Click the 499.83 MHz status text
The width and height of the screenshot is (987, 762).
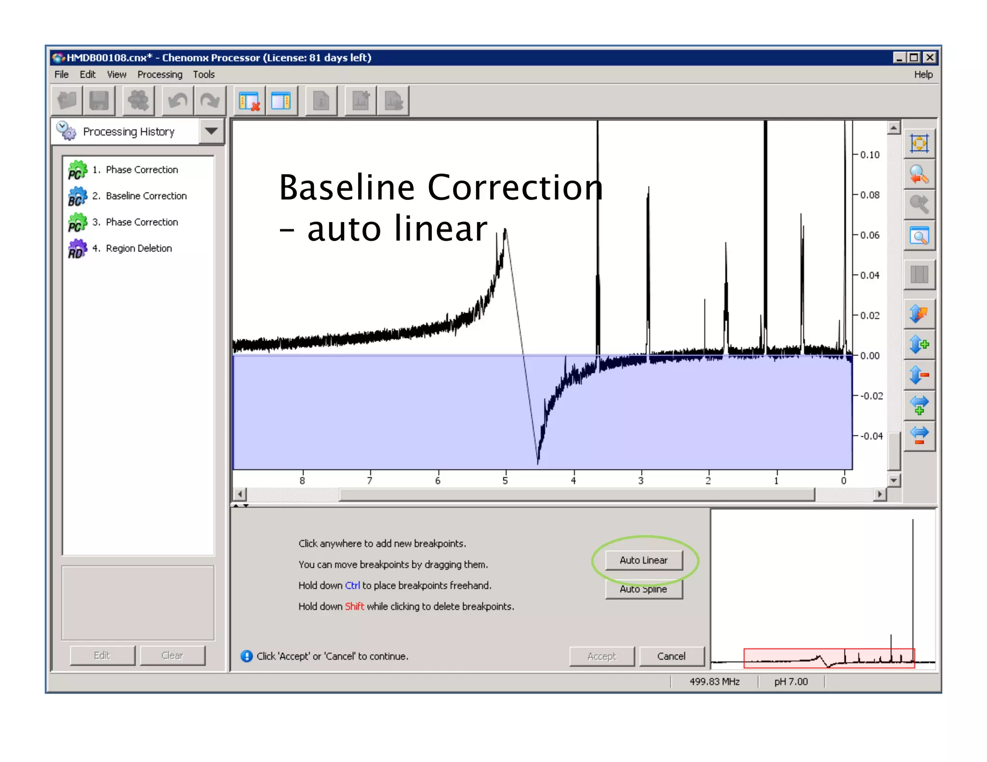click(x=714, y=682)
